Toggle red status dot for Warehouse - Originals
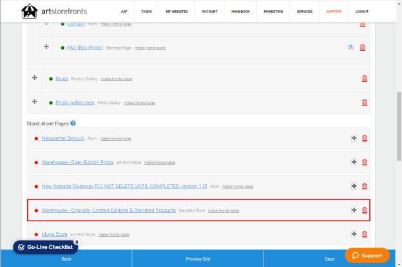The image size is (402, 267). [37, 210]
